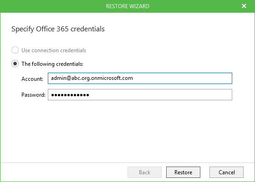
Task: Click the Account input field
Action: (x=140, y=78)
